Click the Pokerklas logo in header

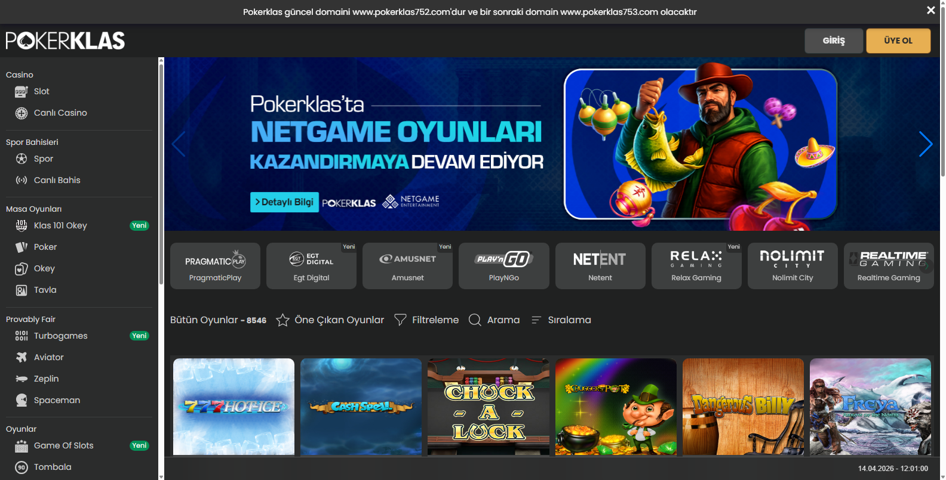pos(65,41)
